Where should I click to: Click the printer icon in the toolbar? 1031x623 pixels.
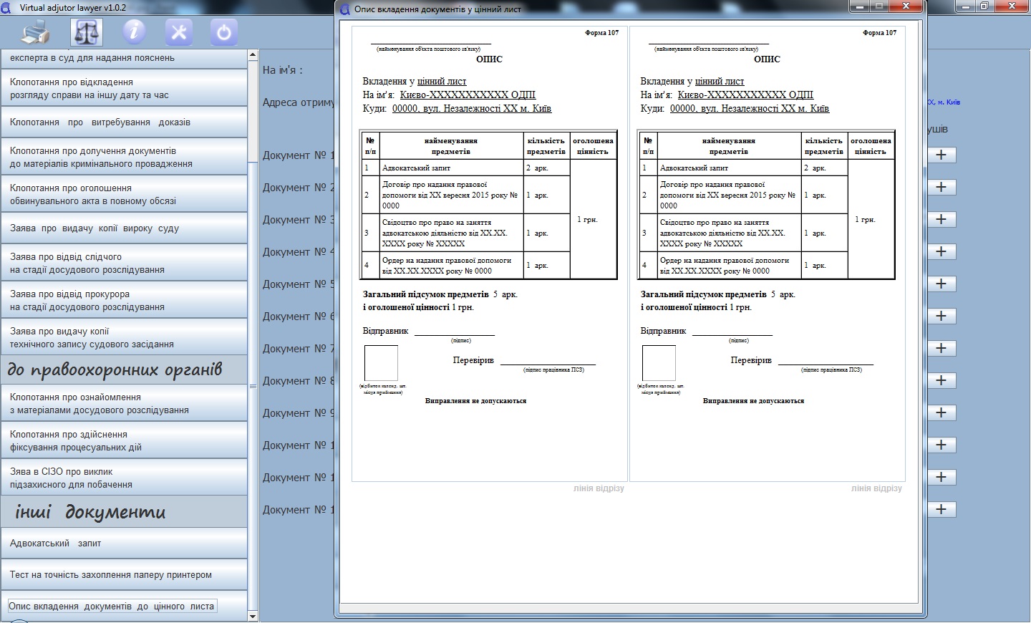pos(36,32)
